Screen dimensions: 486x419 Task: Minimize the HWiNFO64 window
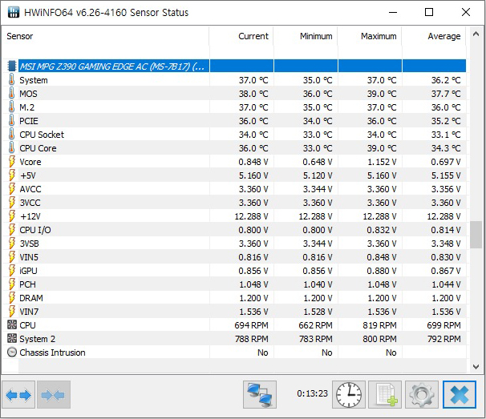[393, 12]
